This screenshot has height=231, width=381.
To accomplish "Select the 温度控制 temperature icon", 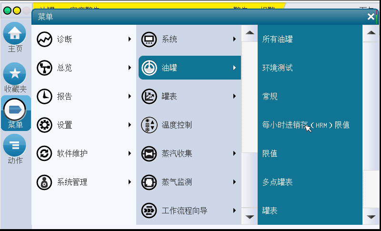I will point(149,125).
